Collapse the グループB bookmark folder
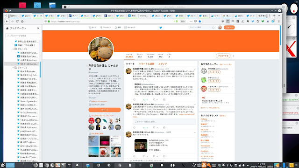 click(13, 68)
